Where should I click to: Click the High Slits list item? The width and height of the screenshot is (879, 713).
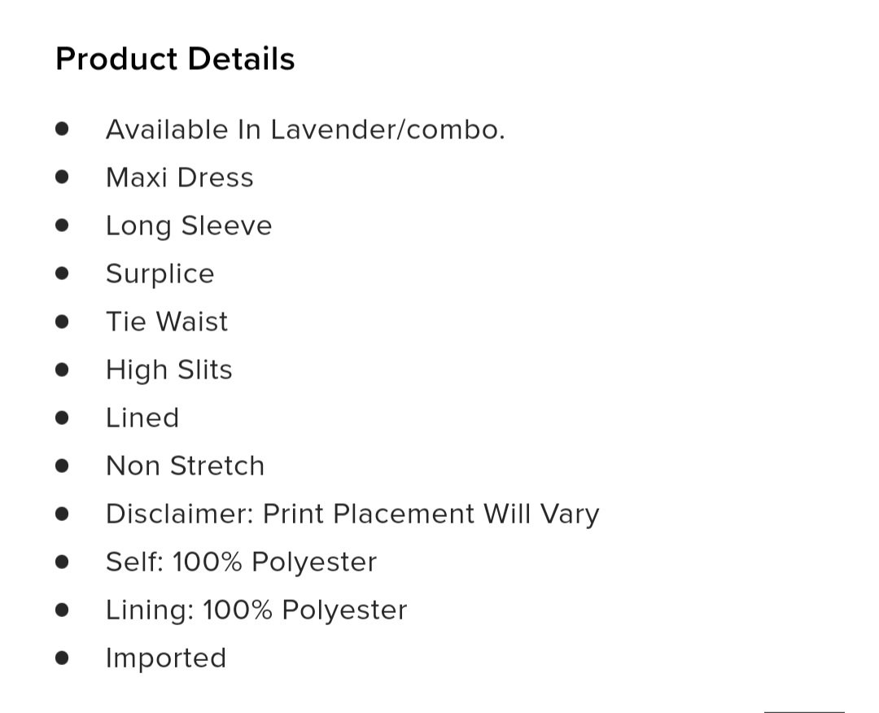click(x=168, y=370)
